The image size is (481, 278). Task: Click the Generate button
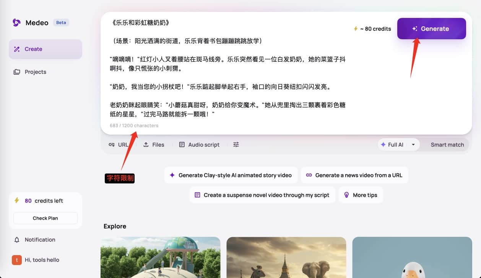point(431,29)
